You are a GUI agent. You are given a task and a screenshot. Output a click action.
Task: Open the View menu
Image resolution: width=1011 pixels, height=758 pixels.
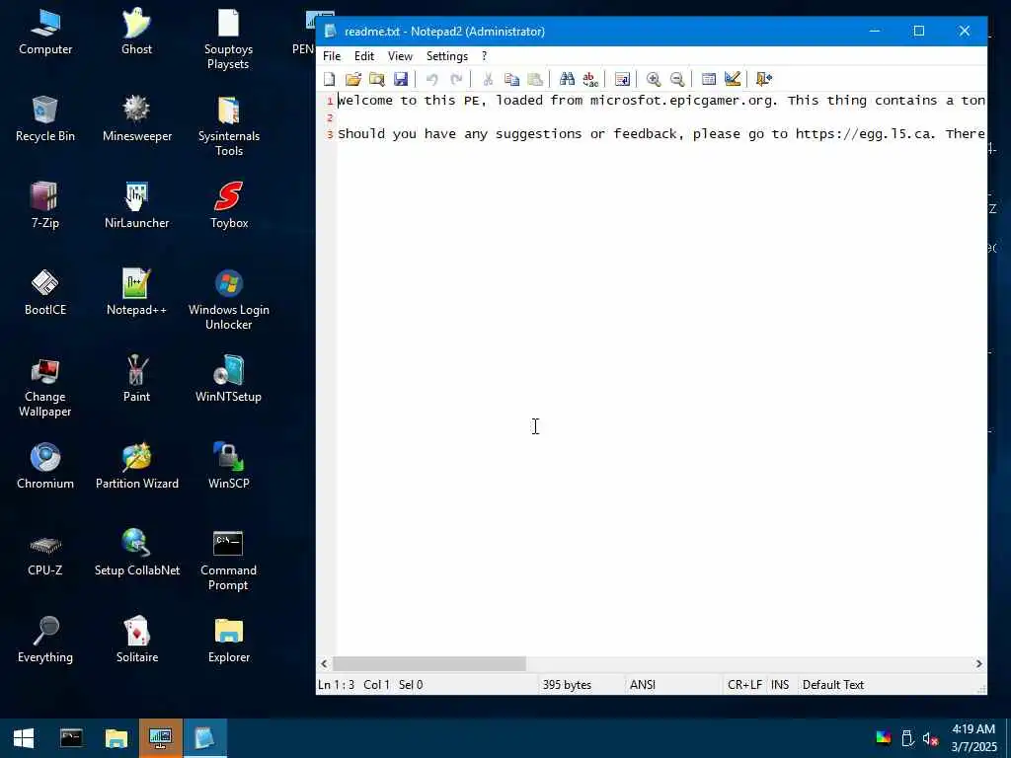coord(400,56)
